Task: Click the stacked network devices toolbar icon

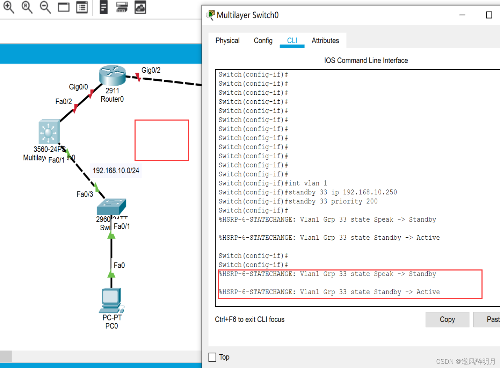Action: click(x=122, y=7)
